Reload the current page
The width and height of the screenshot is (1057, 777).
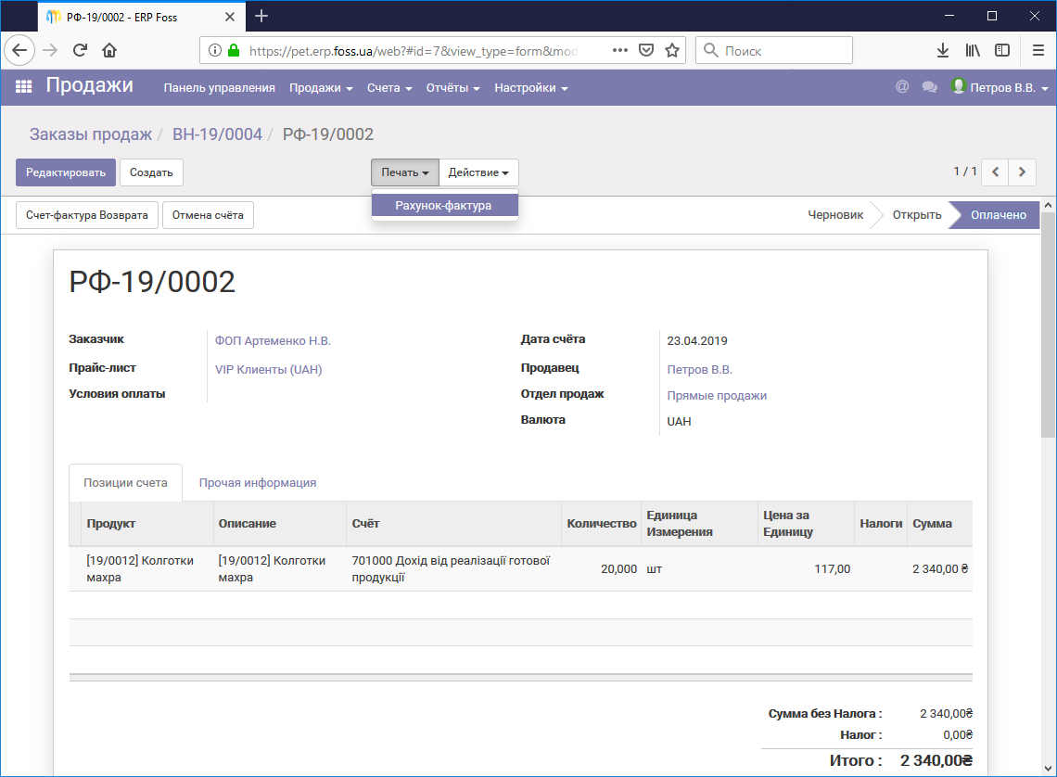coord(81,50)
